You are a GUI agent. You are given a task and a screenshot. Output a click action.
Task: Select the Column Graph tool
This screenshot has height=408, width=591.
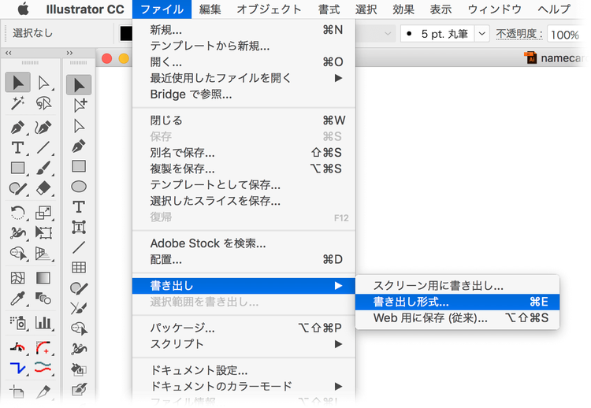(x=43, y=323)
